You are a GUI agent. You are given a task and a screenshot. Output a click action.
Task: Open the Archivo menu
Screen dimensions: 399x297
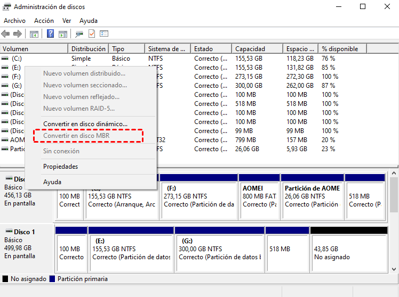14,21
